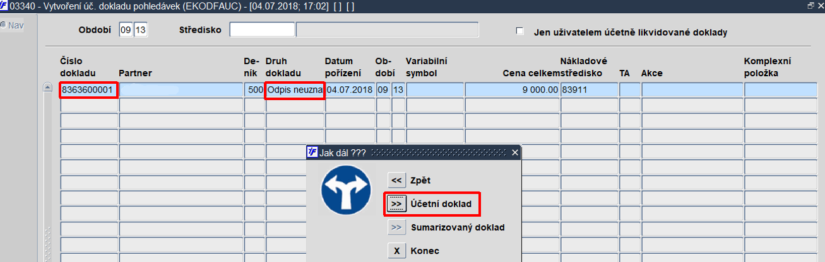Screen dimensions: 825x262
Task: Click Variabilní symbol cell in first row
Action: [x=434, y=90]
